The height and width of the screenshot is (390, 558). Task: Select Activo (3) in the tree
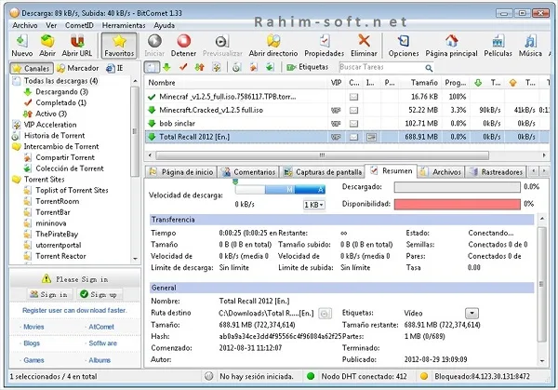(x=51, y=114)
